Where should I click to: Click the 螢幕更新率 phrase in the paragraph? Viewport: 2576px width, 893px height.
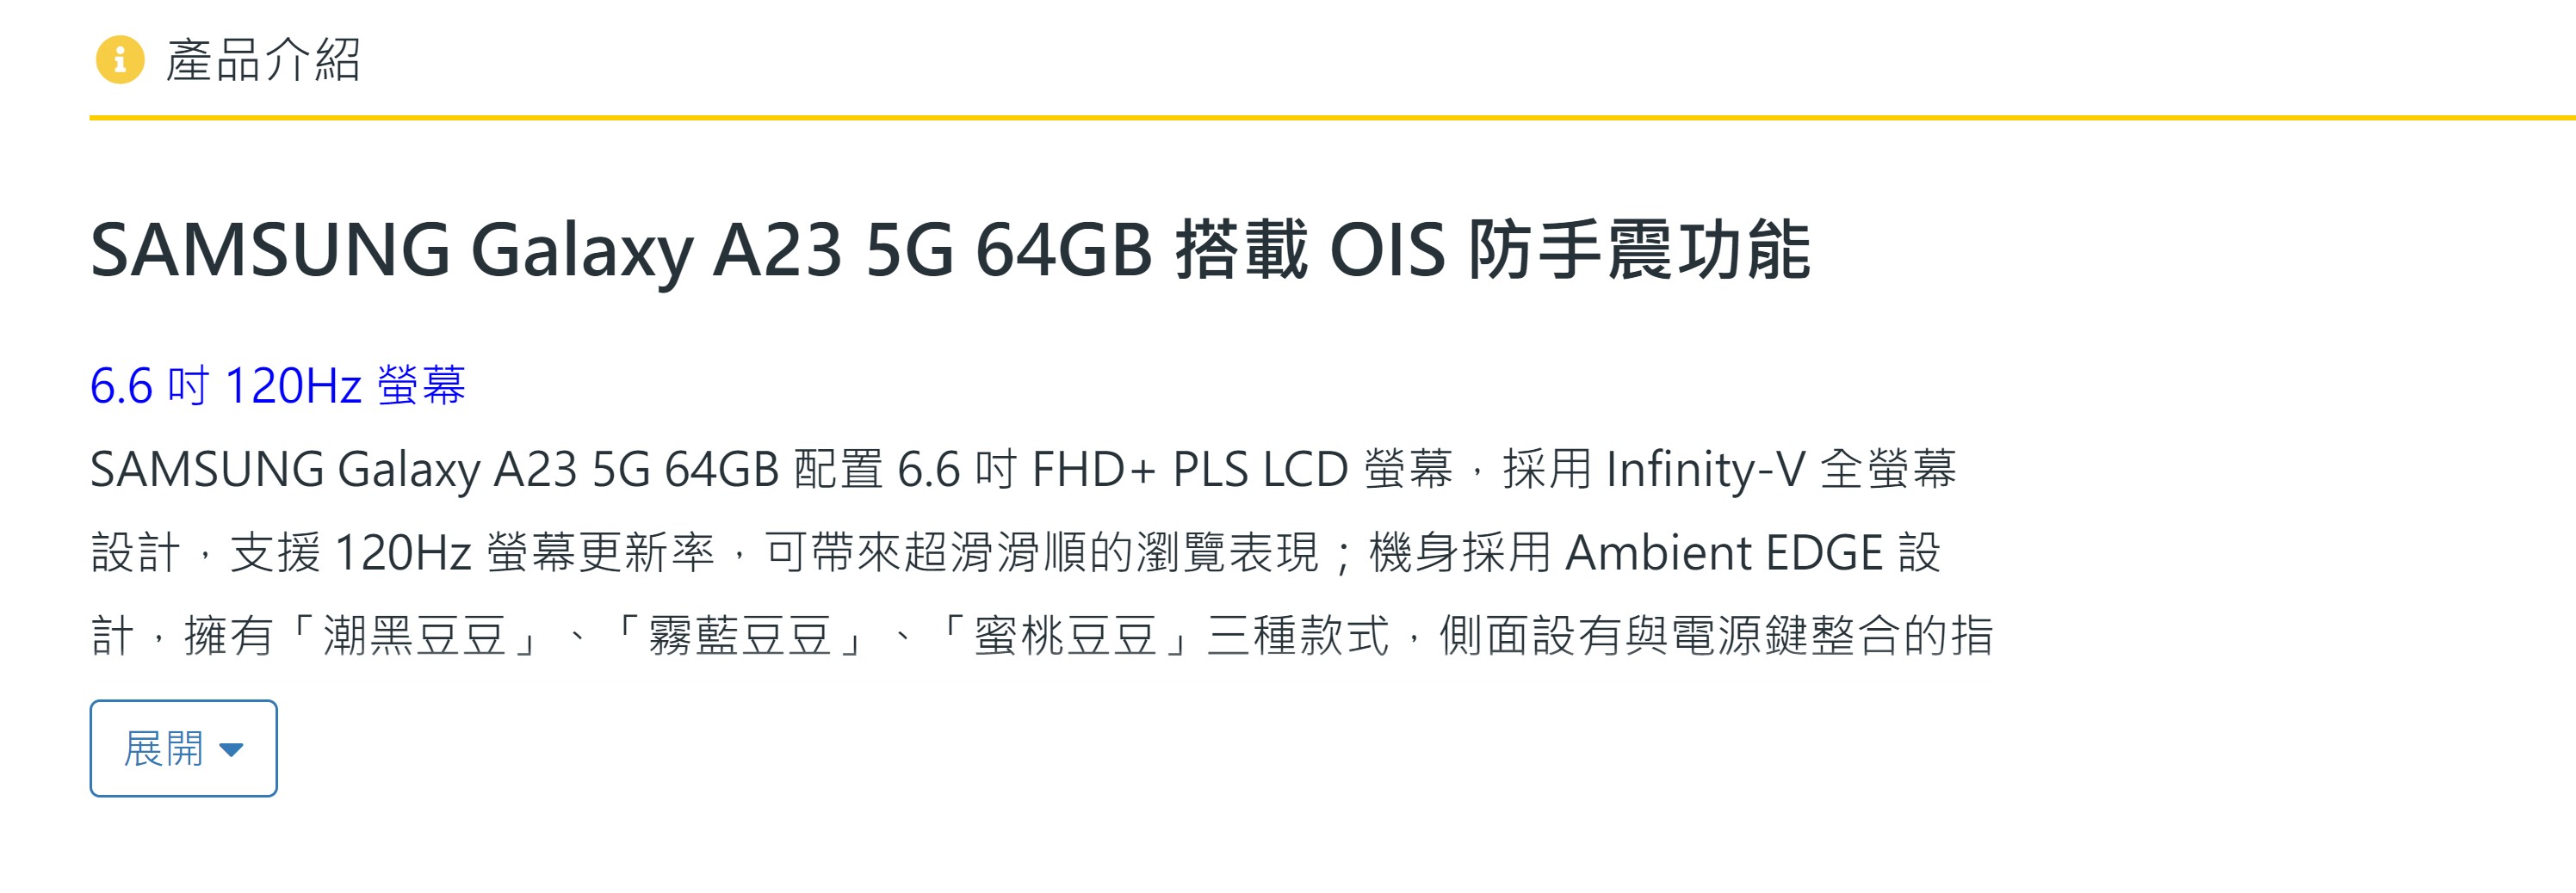(x=601, y=552)
